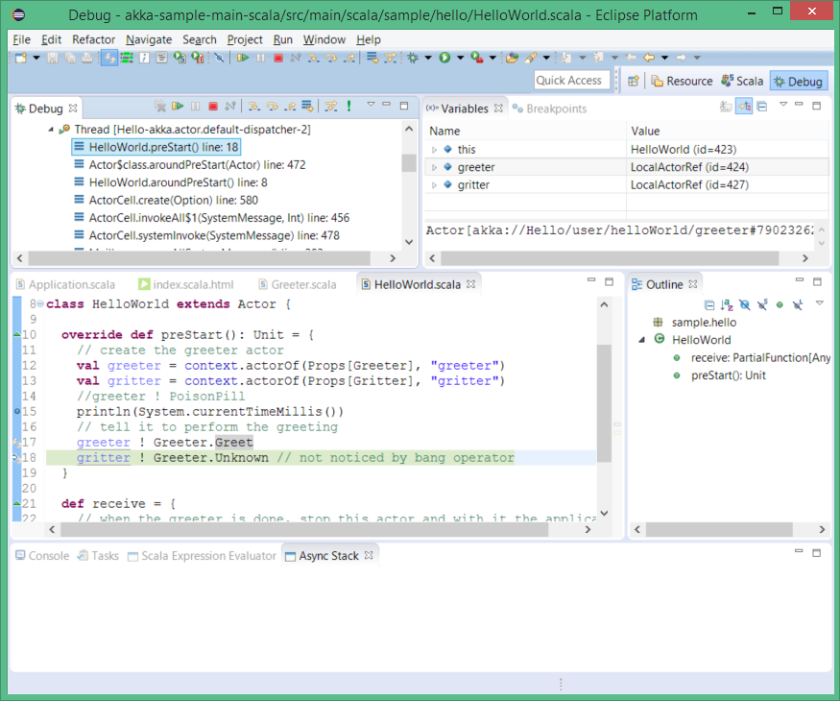Expand the 'greeter' variable node
840x701 pixels.
pos(434,167)
